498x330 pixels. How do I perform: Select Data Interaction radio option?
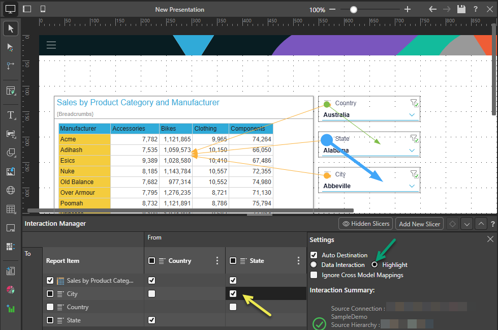[x=314, y=264]
